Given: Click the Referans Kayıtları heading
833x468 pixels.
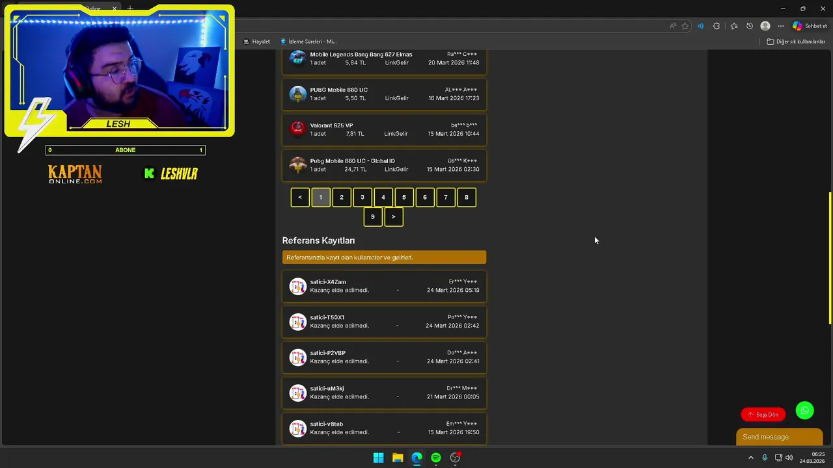Looking at the screenshot, I should pos(318,240).
